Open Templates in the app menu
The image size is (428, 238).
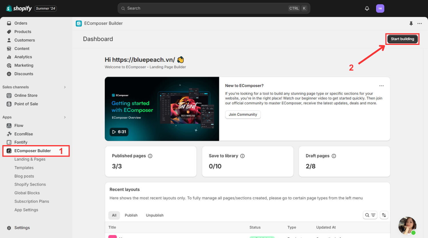24,168
